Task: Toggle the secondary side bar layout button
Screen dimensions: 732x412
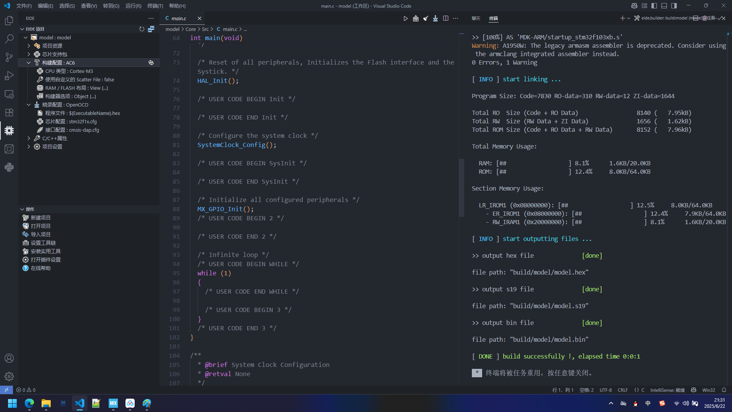Action: (x=674, y=6)
